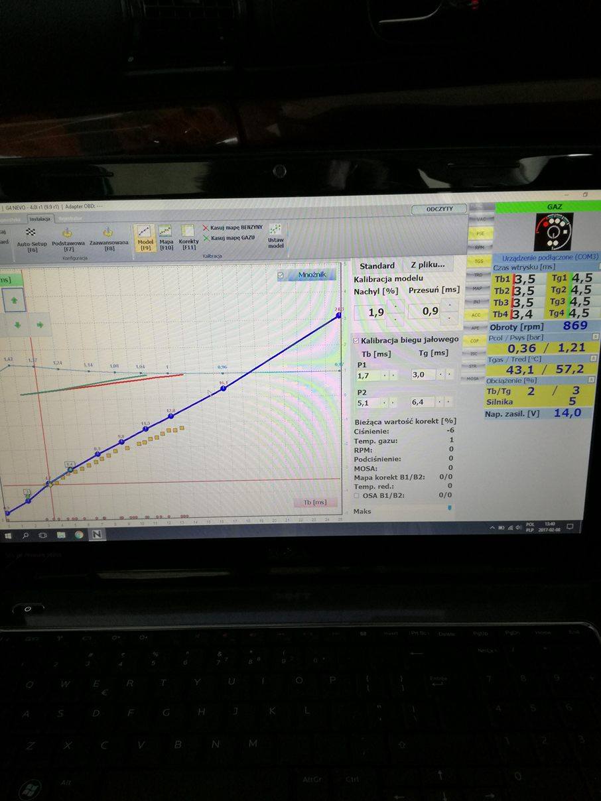Select the Model F9 calibration icon
Image resolution: width=601 pixels, height=801 pixels.
click(145, 236)
